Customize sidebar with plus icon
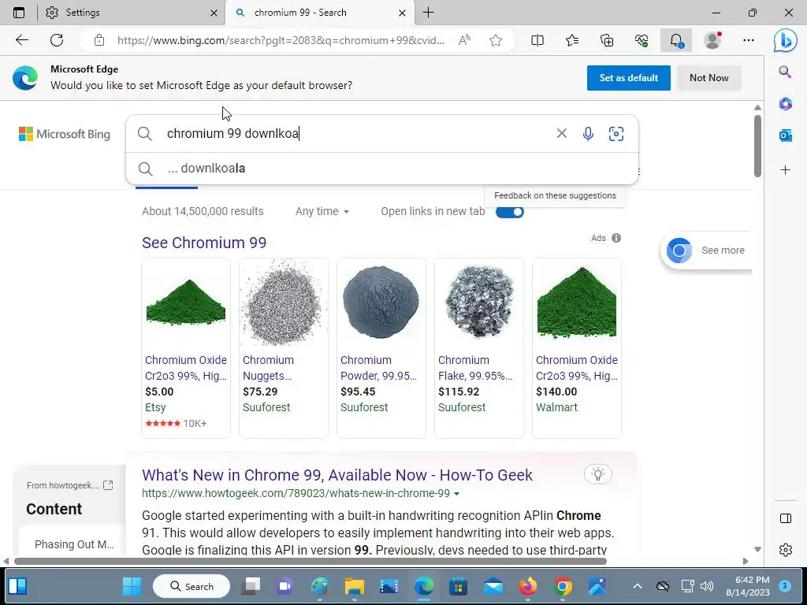The width and height of the screenshot is (807, 605). [786, 170]
